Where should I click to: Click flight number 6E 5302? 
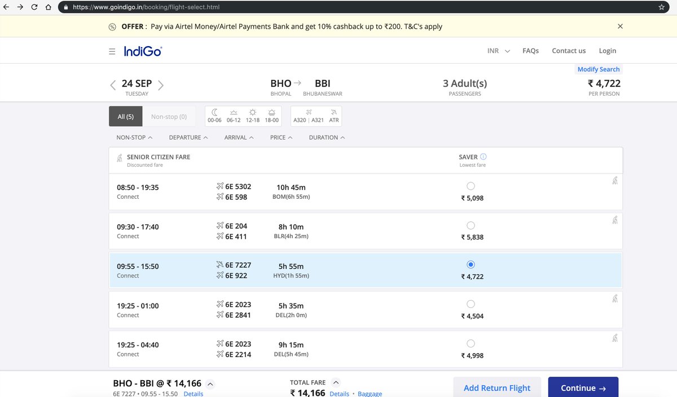pyautogui.click(x=238, y=186)
